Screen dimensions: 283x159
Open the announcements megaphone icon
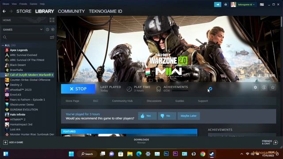(x=218, y=4)
